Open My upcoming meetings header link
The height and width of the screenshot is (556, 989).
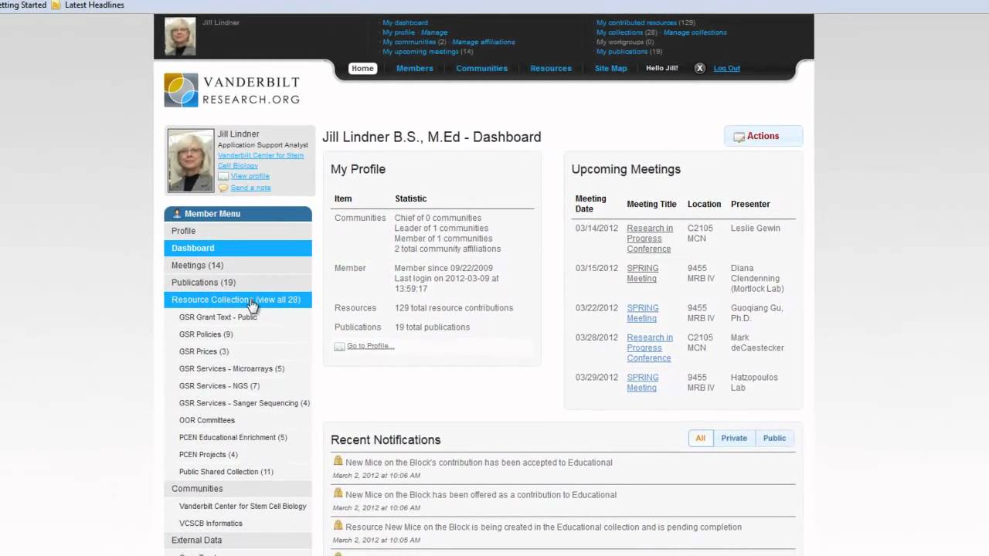click(x=420, y=52)
